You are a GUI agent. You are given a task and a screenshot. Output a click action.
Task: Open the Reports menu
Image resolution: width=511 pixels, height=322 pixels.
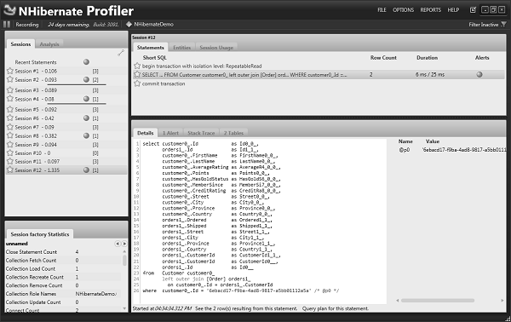[430, 9]
